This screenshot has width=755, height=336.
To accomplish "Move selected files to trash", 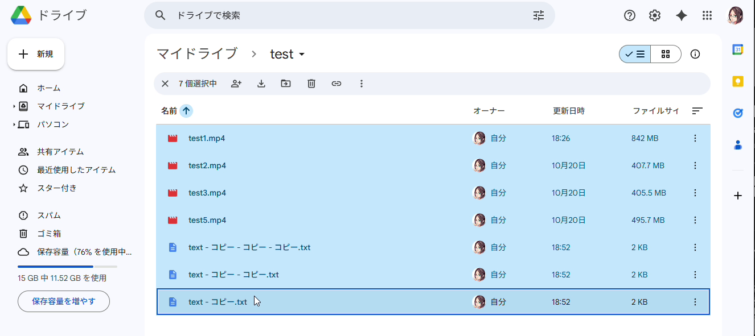I will [311, 84].
